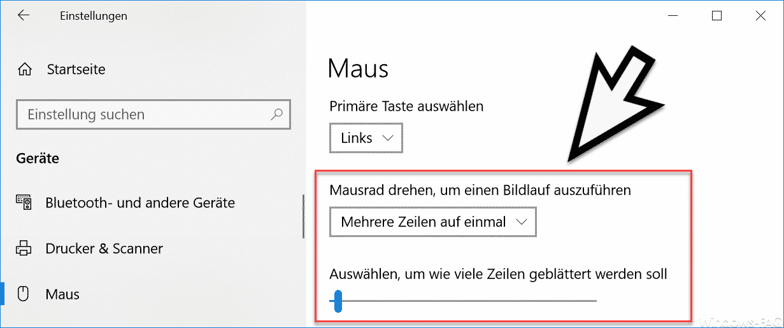The image size is (784, 328).
Task: Click the Einstellungen window title text
Action: click(x=93, y=16)
